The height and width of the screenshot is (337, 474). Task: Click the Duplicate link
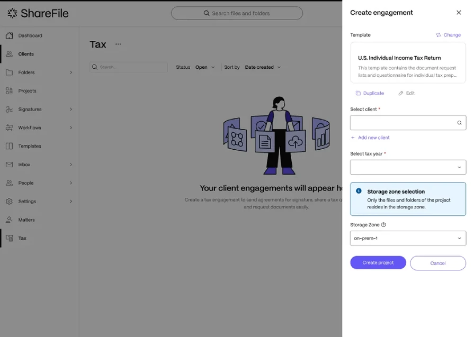370,93
